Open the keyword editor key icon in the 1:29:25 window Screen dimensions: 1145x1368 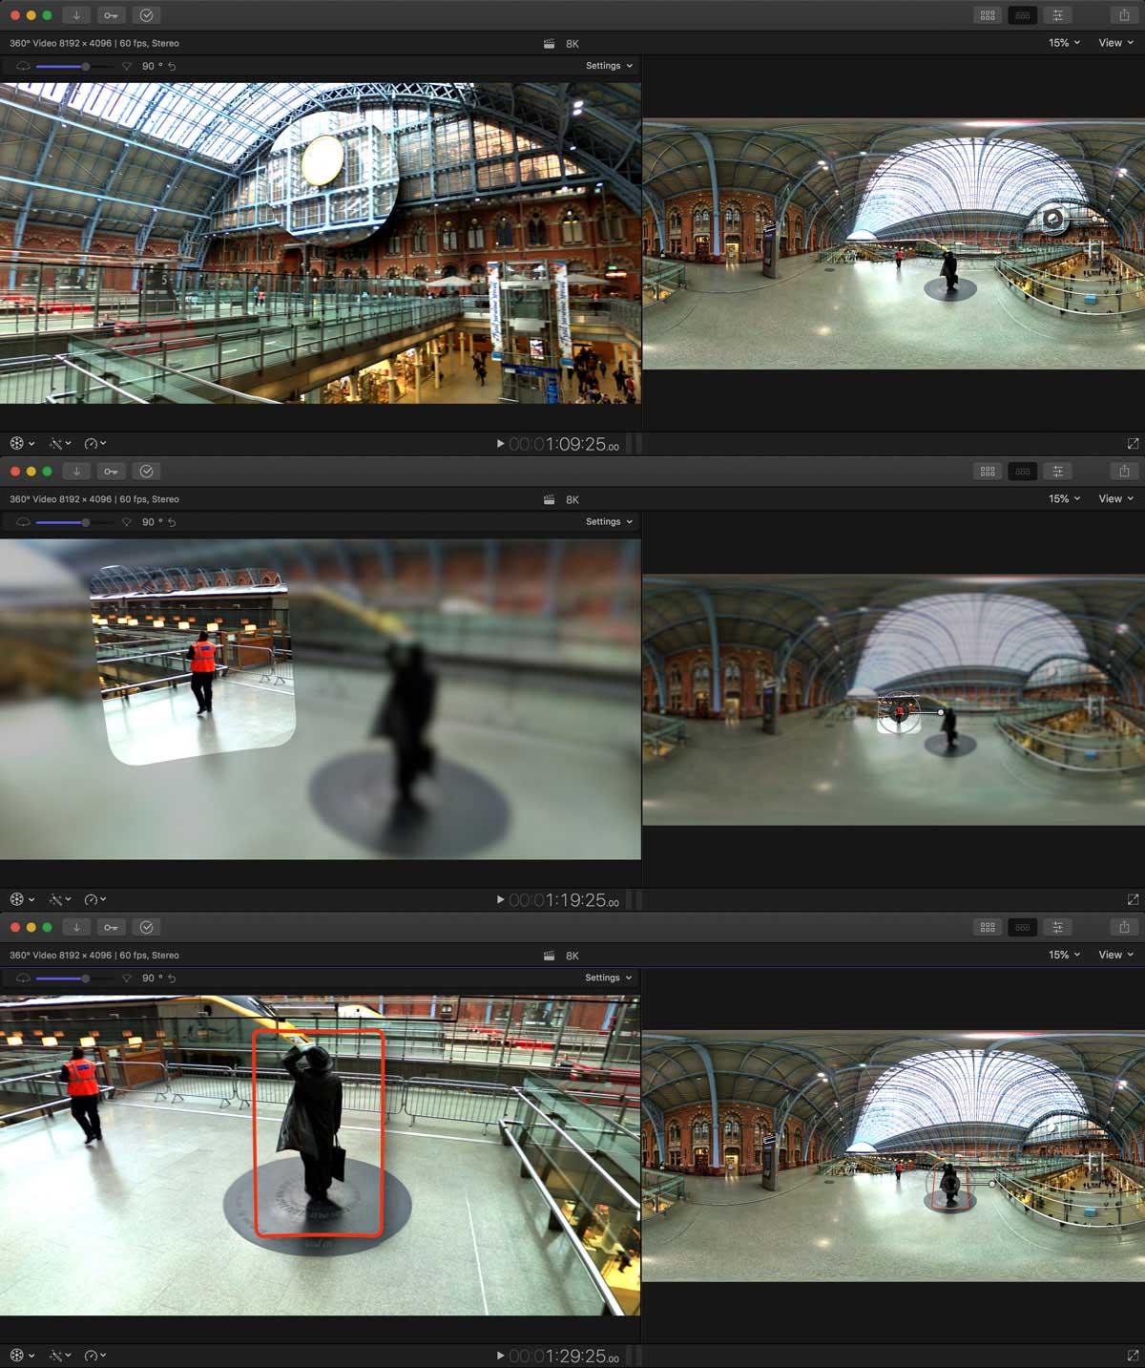112,928
